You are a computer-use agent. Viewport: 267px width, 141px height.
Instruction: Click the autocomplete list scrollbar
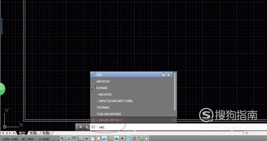[175, 91]
